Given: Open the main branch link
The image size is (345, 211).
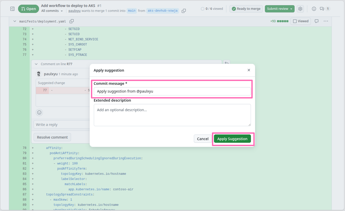Looking at the screenshot, I should [132, 11].
